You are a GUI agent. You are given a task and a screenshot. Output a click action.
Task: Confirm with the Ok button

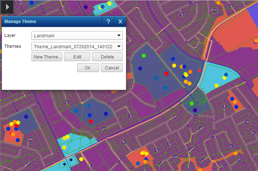click(x=88, y=68)
